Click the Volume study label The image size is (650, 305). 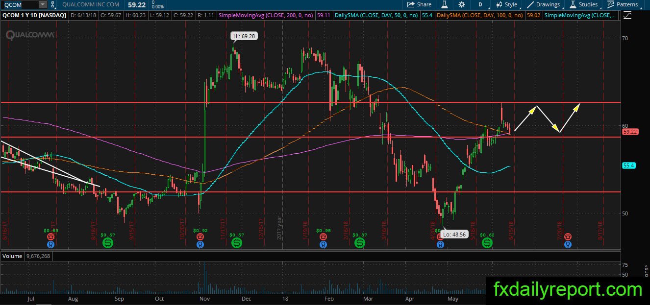coord(12,256)
